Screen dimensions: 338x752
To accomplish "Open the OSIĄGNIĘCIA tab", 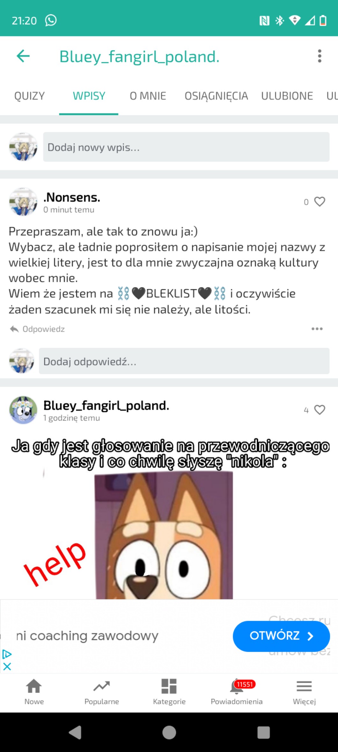I will click(216, 96).
